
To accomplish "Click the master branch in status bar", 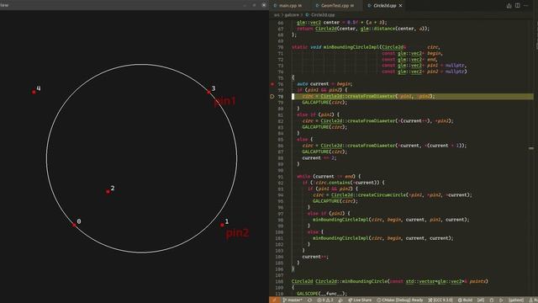I will coord(293,300).
